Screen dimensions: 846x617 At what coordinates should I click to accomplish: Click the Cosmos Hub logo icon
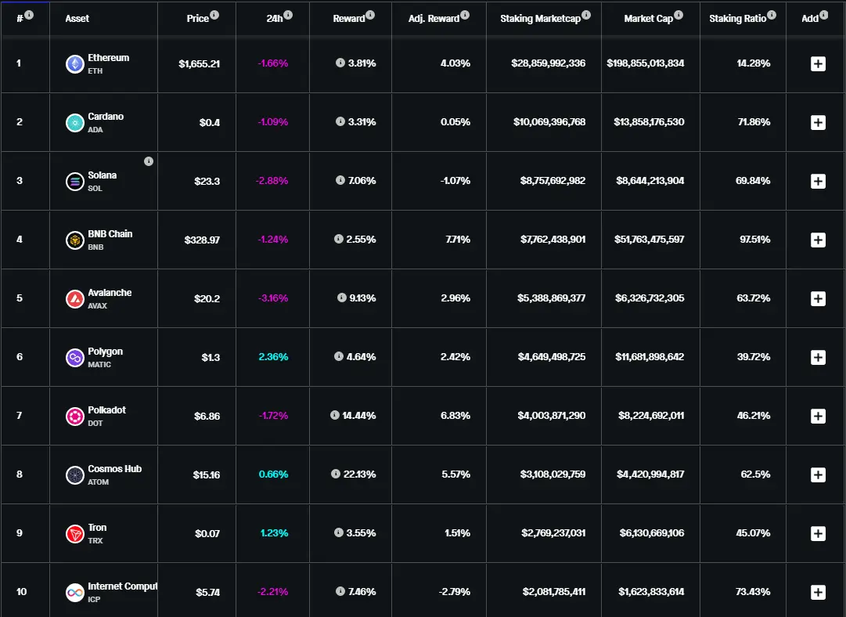click(75, 475)
